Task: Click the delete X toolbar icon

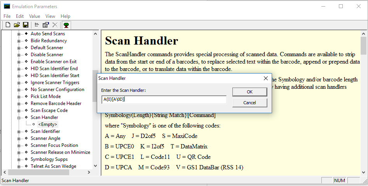Action: pyautogui.click(x=55, y=25)
